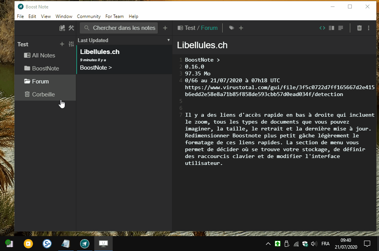Open the note more options menu
The image size is (379, 251).
369,28
